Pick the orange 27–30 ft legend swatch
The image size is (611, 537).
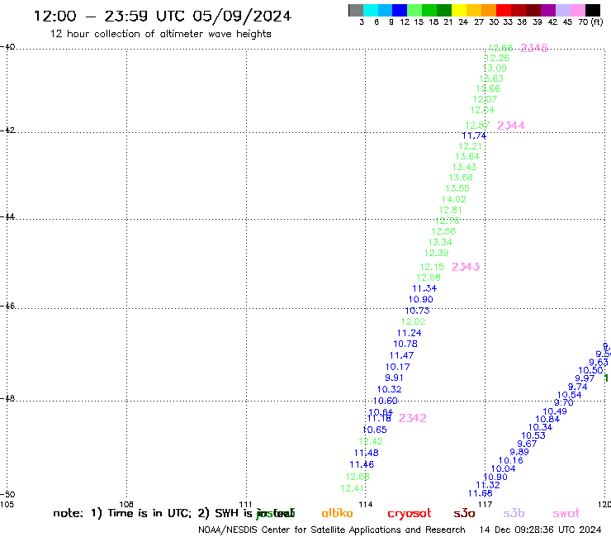point(488,10)
